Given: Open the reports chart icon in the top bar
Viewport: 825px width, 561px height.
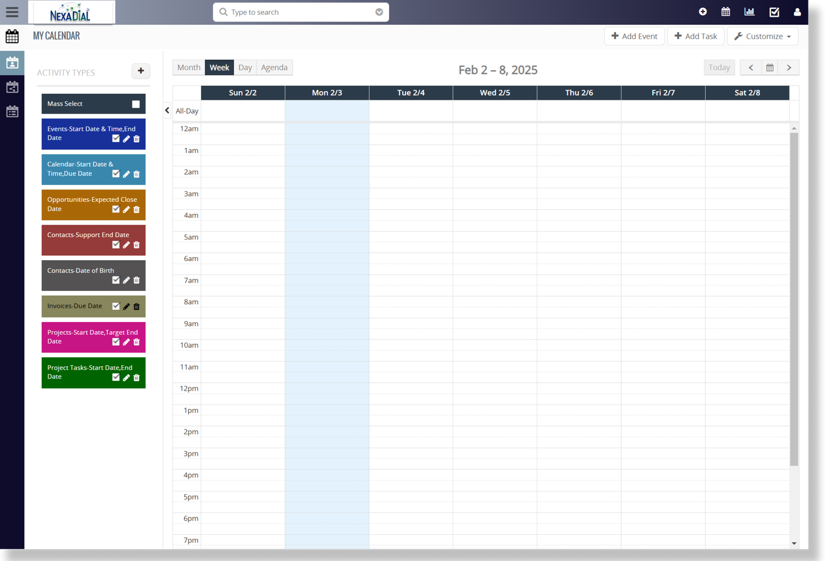Looking at the screenshot, I should pyautogui.click(x=749, y=11).
